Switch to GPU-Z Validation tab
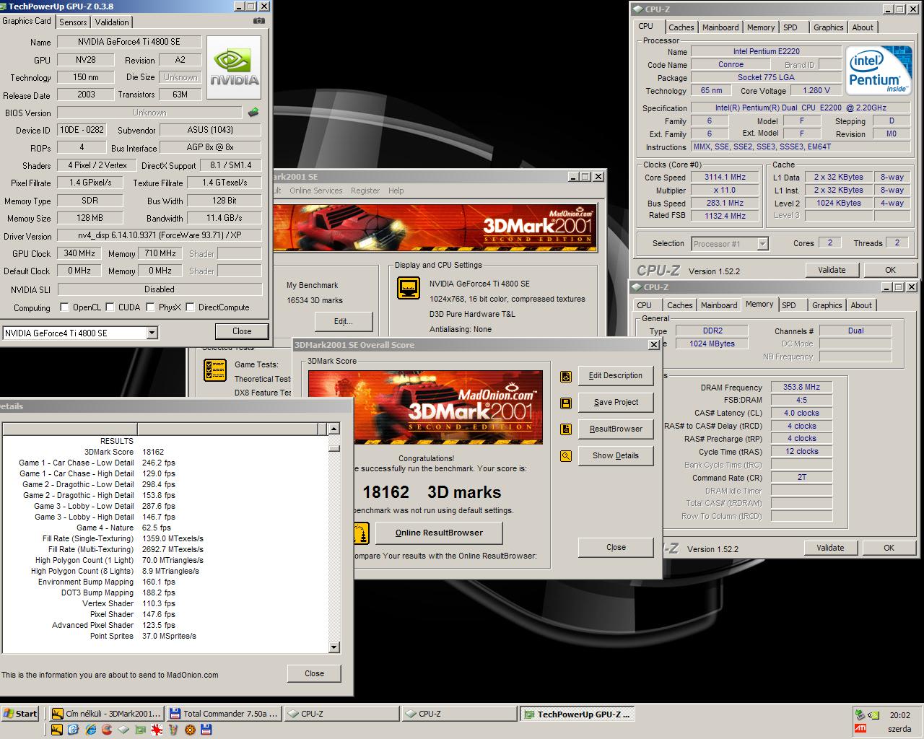 (112, 22)
